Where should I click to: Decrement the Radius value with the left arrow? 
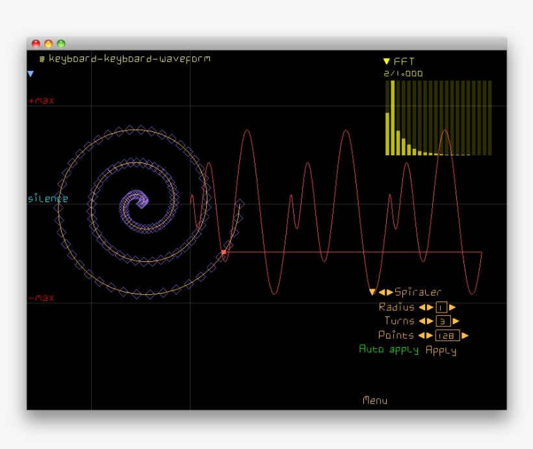point(422,307)
